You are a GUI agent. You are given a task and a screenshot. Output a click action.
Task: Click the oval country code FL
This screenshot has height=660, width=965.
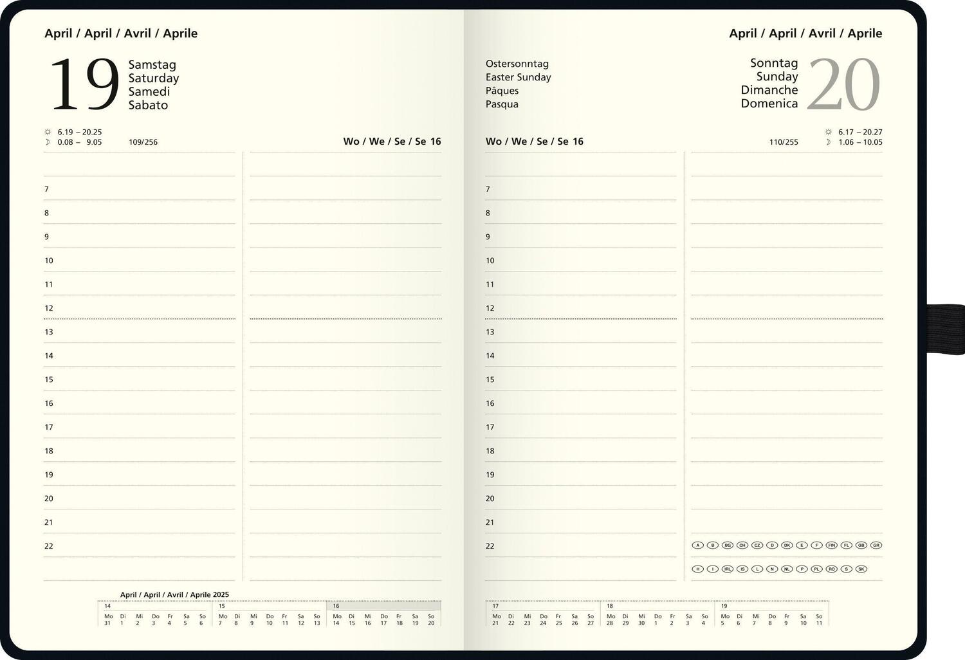click(847, 545)
